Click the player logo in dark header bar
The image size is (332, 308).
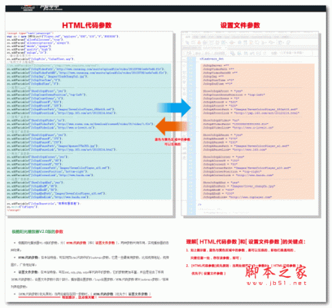(41, 8)
